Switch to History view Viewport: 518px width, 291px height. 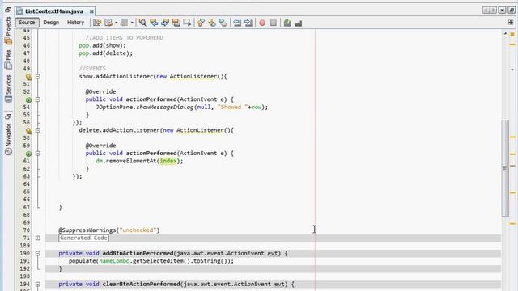75,23
